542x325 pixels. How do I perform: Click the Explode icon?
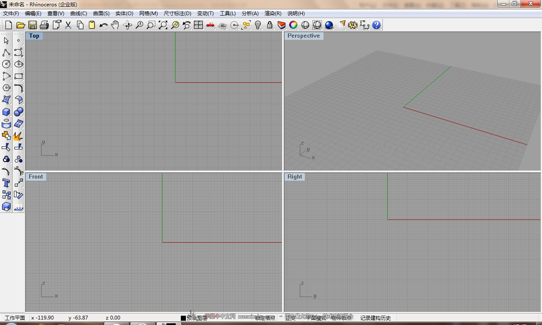click(19, 136)
